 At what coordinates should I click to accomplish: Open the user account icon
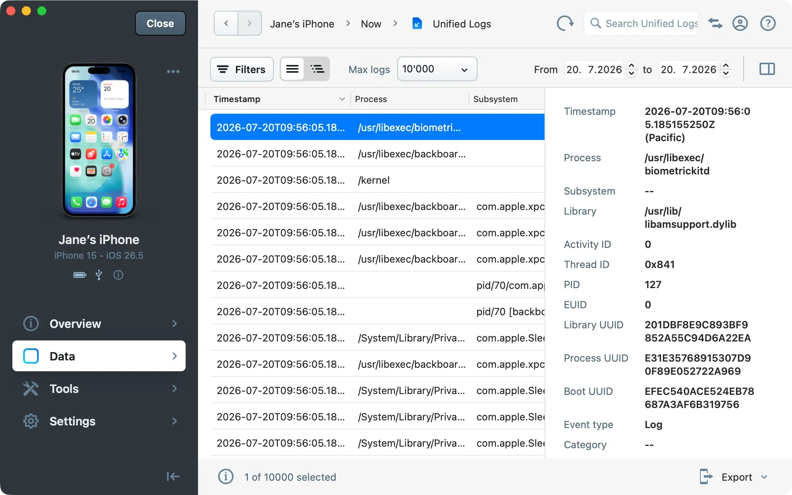(x=740, y=24)
